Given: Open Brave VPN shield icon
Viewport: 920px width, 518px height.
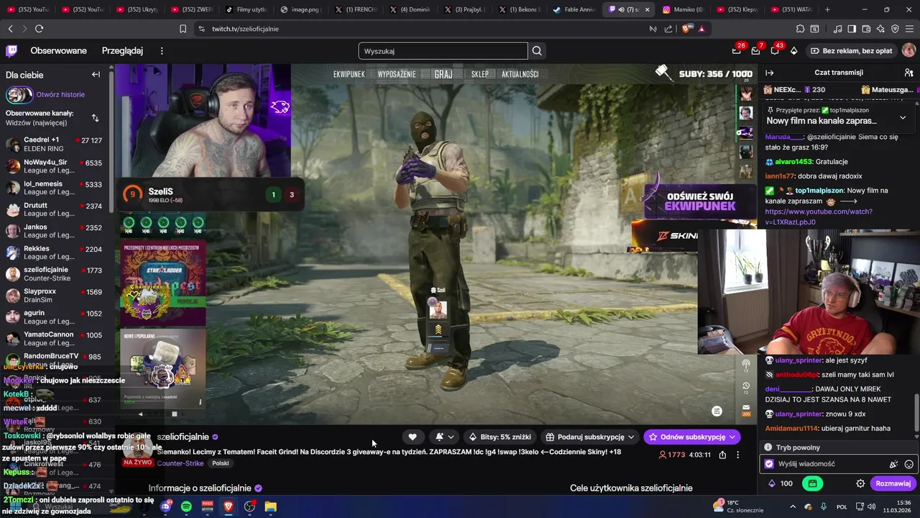Looking at the screenshot, I should point(895,29).
